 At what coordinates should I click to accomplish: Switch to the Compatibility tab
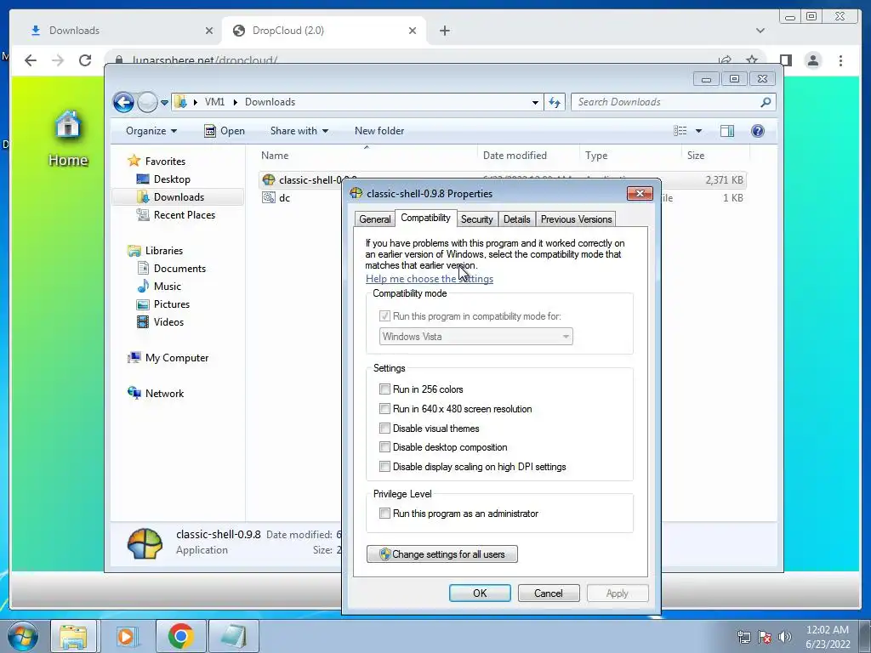(425, 218)
